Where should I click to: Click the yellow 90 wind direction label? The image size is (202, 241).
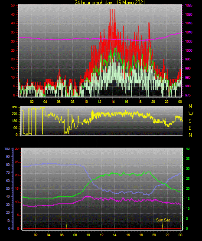pyautogui.click(x=15, y=128)
